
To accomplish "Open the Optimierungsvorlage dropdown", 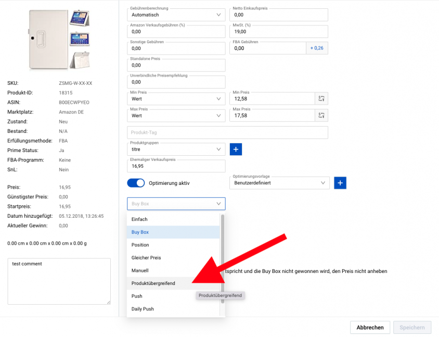I will click(279, 183).
